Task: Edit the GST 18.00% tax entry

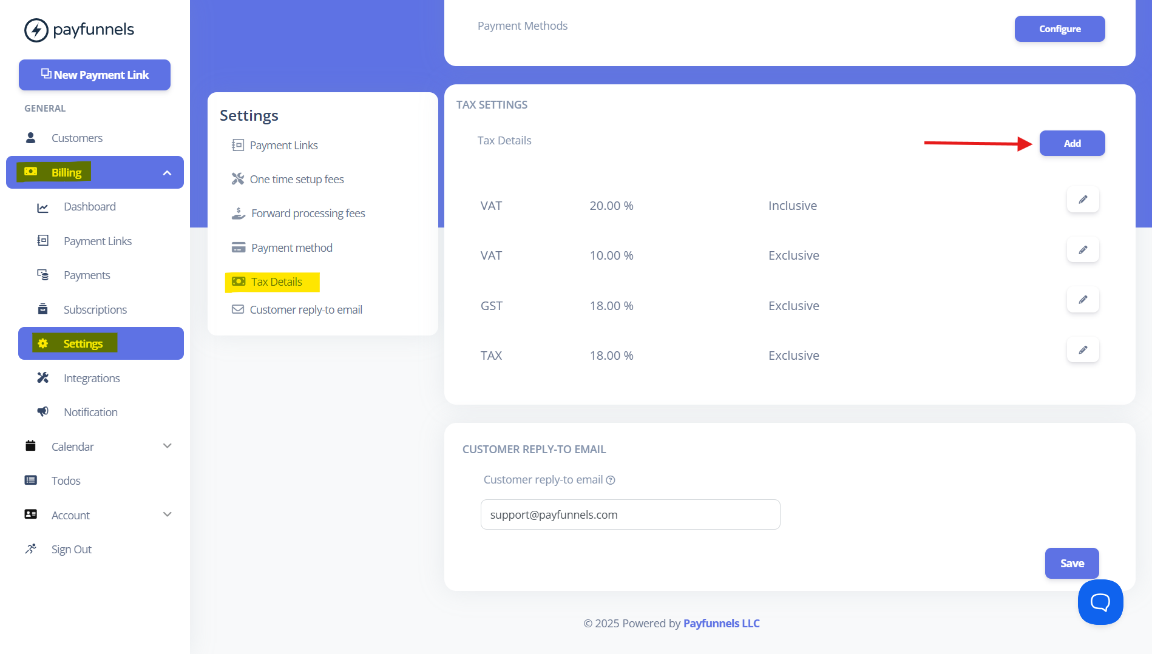Action: point(1083,300)
